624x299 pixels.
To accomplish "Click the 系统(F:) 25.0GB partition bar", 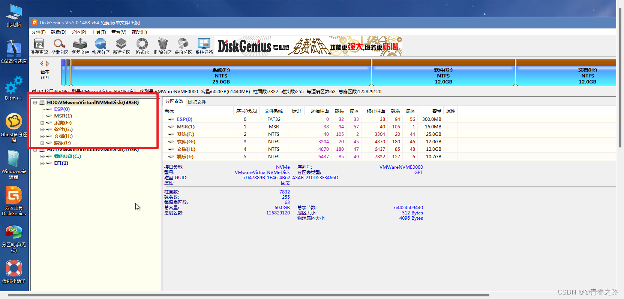I will [x=221, y=73].
